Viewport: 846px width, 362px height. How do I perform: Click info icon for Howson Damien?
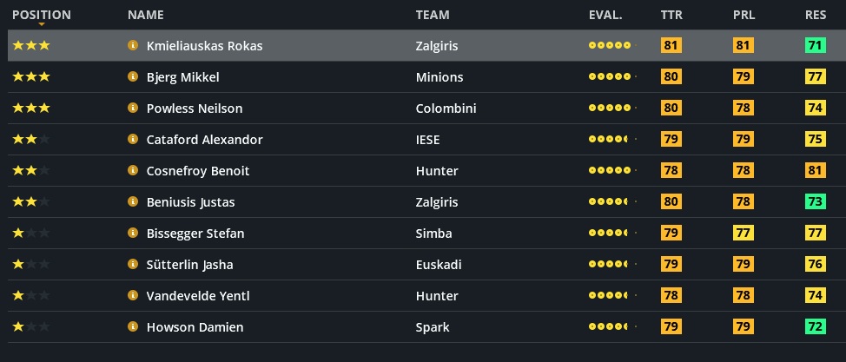[133, 327]
